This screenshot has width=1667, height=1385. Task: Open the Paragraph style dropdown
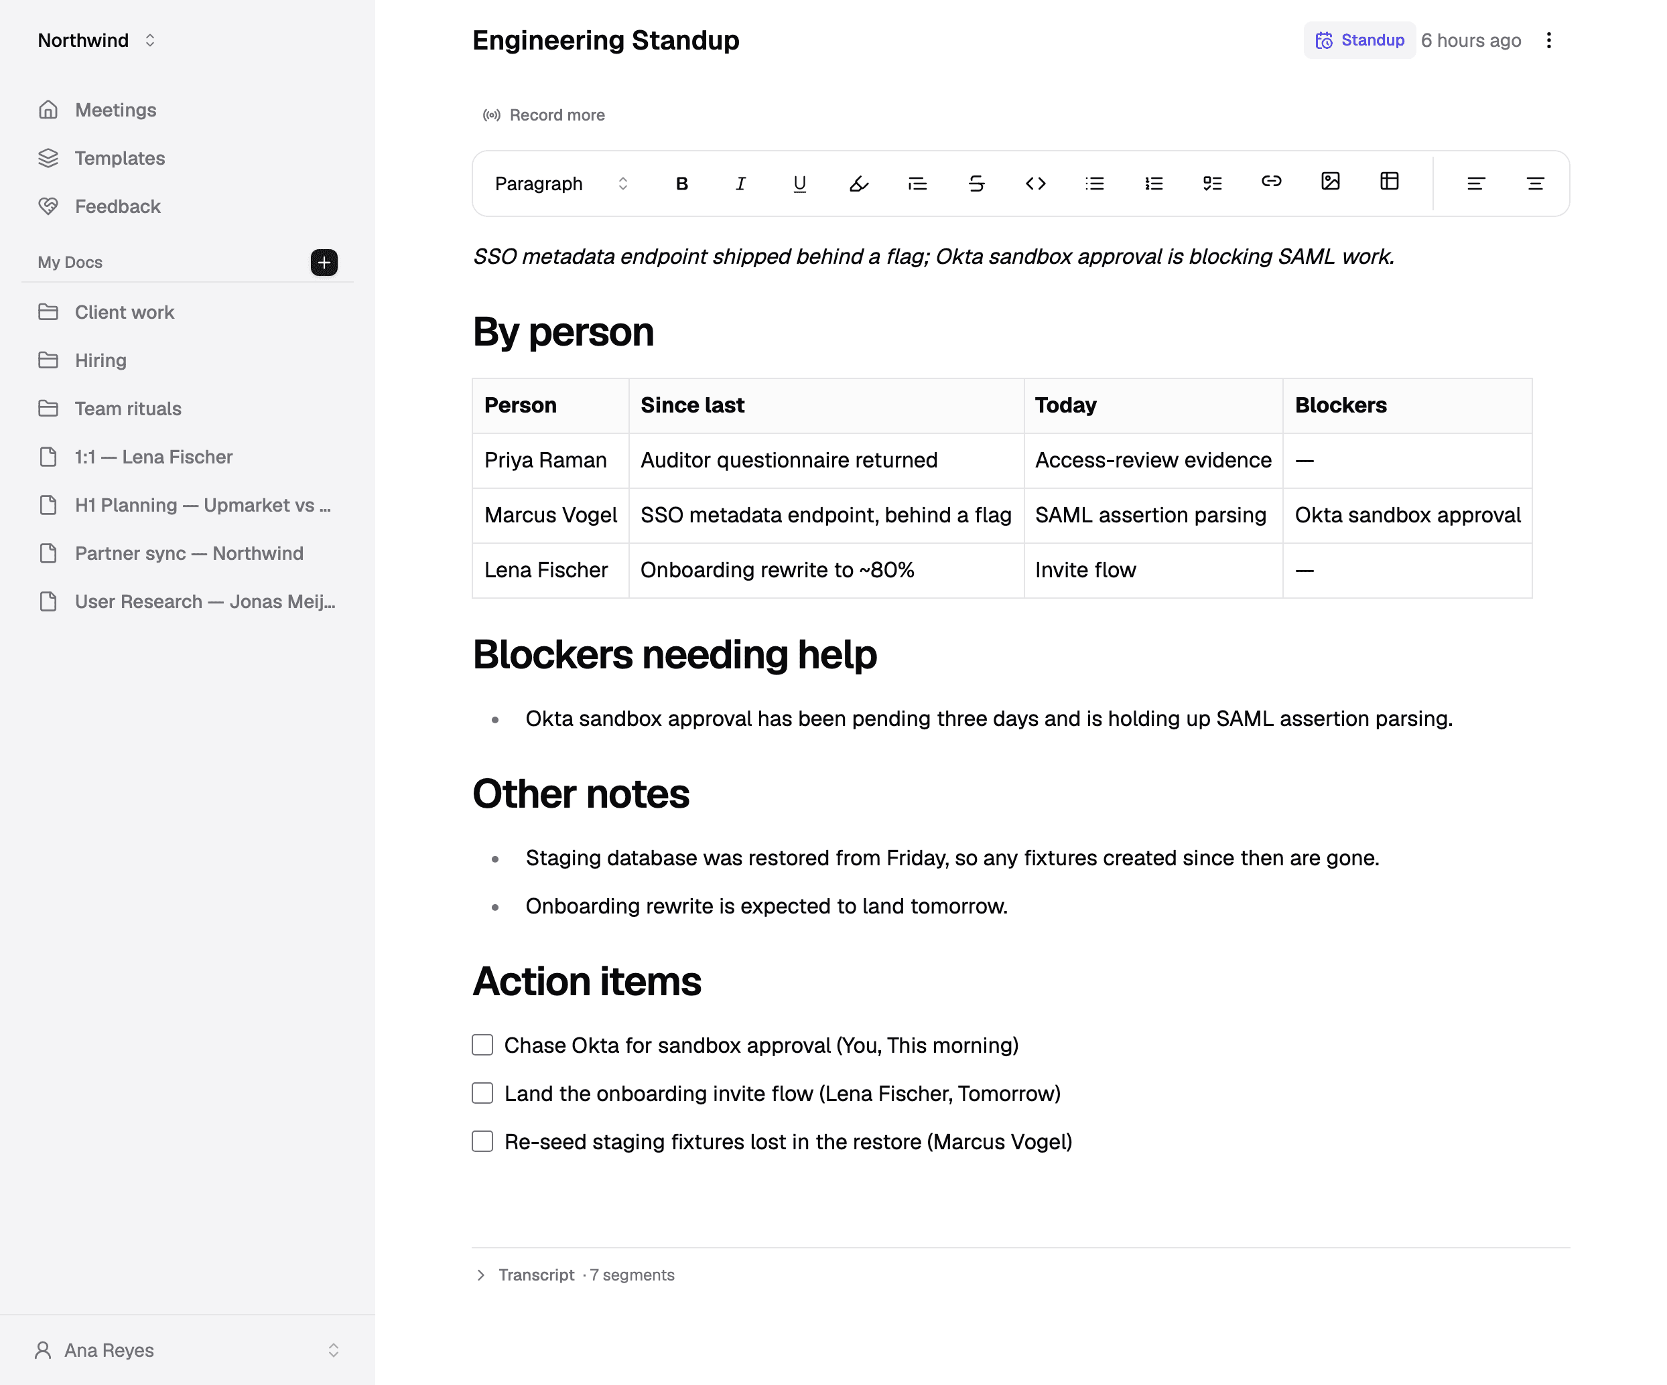click(561, 184)
